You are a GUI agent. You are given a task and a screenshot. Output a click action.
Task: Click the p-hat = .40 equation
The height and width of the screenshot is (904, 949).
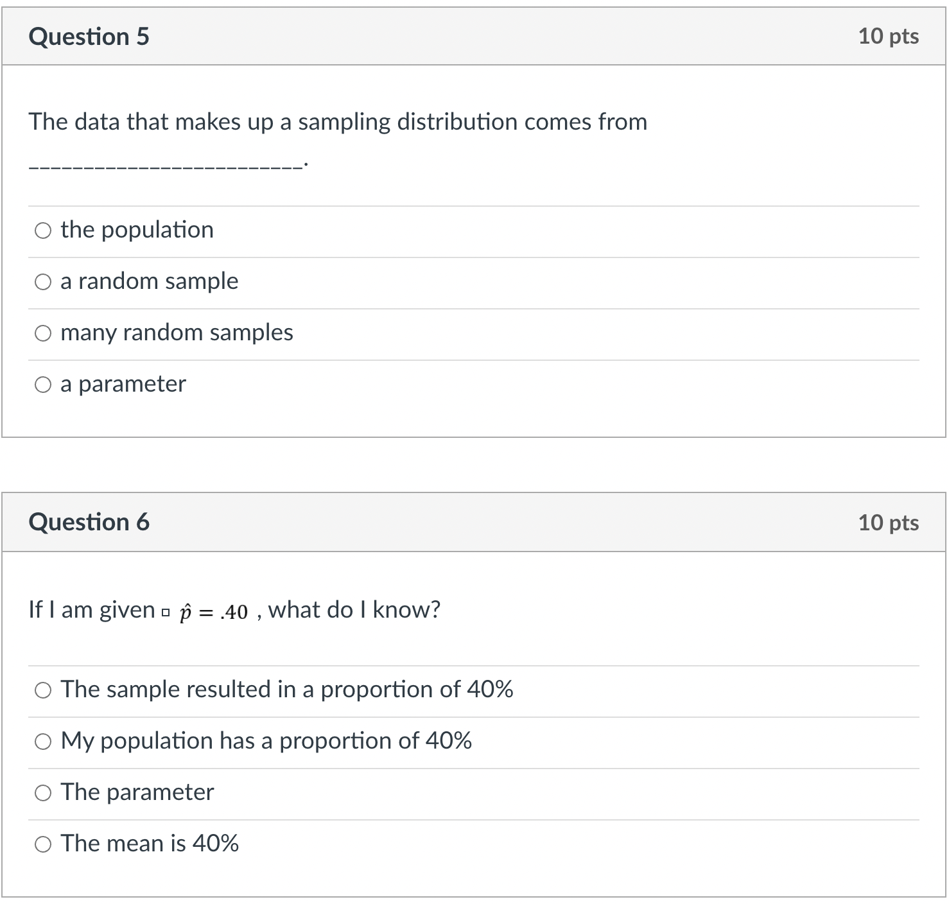[213, 612]
